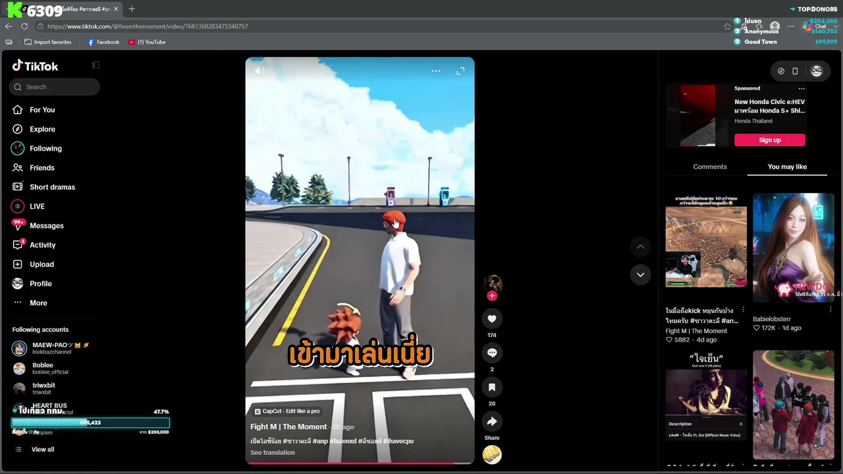The width and height of the screenshot is (843, 474).
Task: Switch to the You may like tab
Action: pyautogui.click(x=787, y=167)
